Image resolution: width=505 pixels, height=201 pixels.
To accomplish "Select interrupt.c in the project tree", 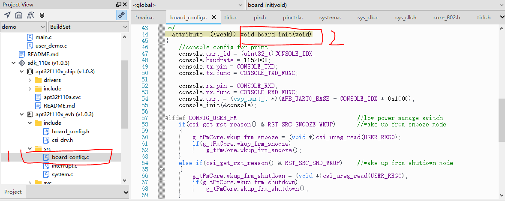I will click(x=64, y=166).
